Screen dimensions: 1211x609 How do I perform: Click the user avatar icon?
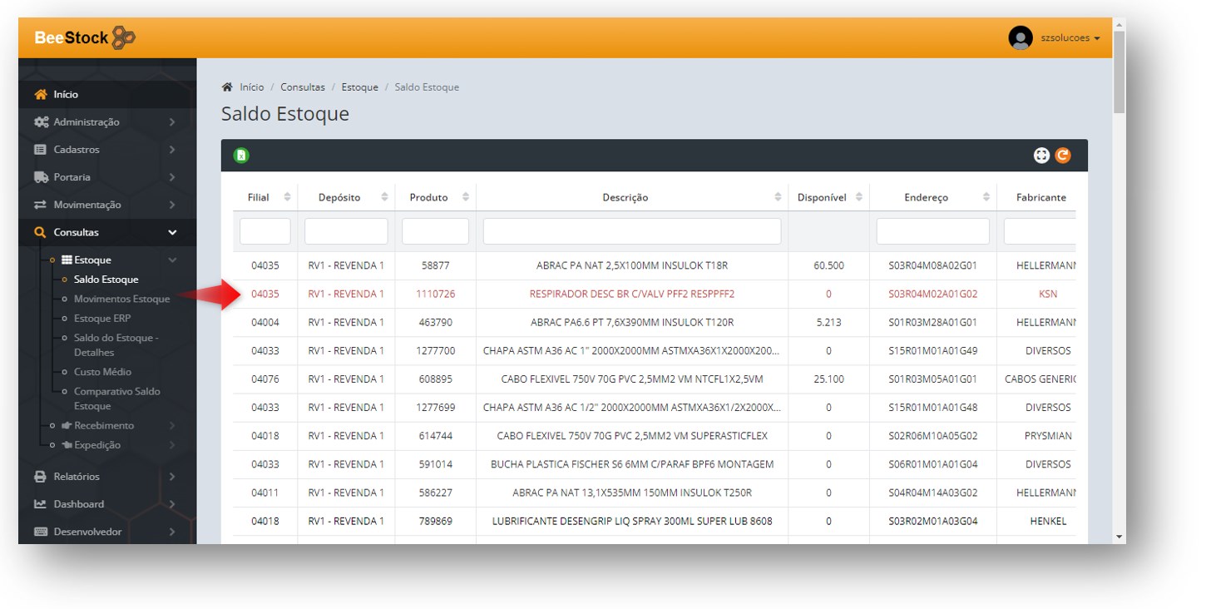click(x=1020, y=38)
